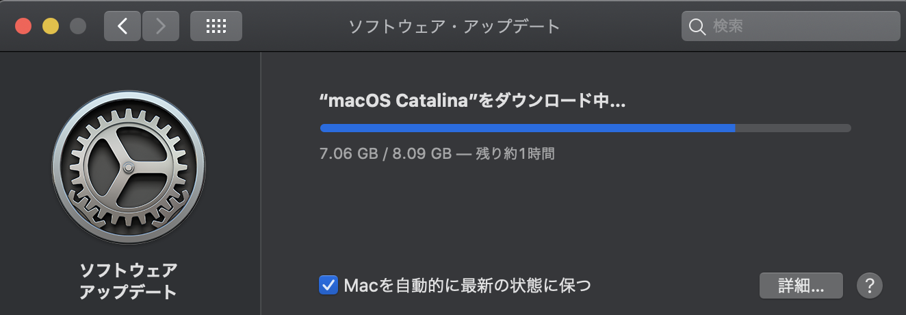Open help with the question mark button
Screen dimensions: 906x315
click(x=870, y=285)
